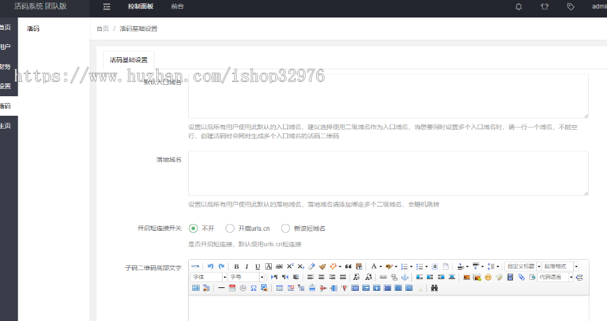Pick text background color icon
The width and height of the screenshot is (607, 321).
[389, 266]
